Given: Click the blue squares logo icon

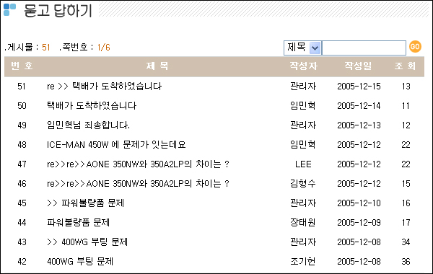Looking at the screenshot, I should point(9,9).
